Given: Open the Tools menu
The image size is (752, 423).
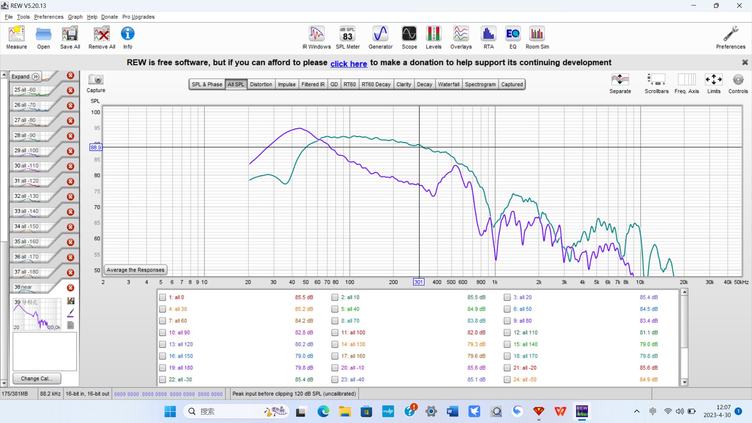Looking at the screenshot, I should pyautogui.click(x=23, y=17).
